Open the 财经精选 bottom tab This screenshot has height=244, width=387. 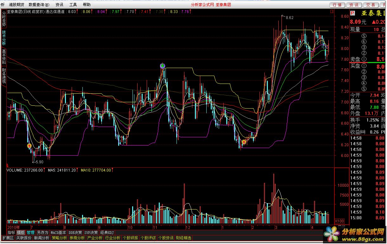point(184,238)
